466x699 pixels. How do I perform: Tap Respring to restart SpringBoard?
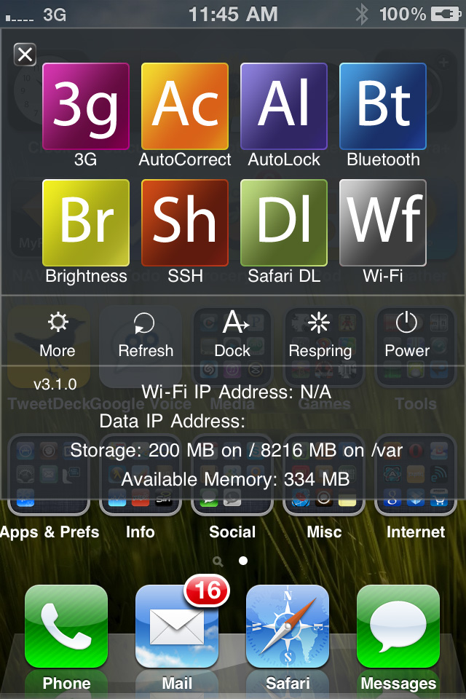(320, 335)
